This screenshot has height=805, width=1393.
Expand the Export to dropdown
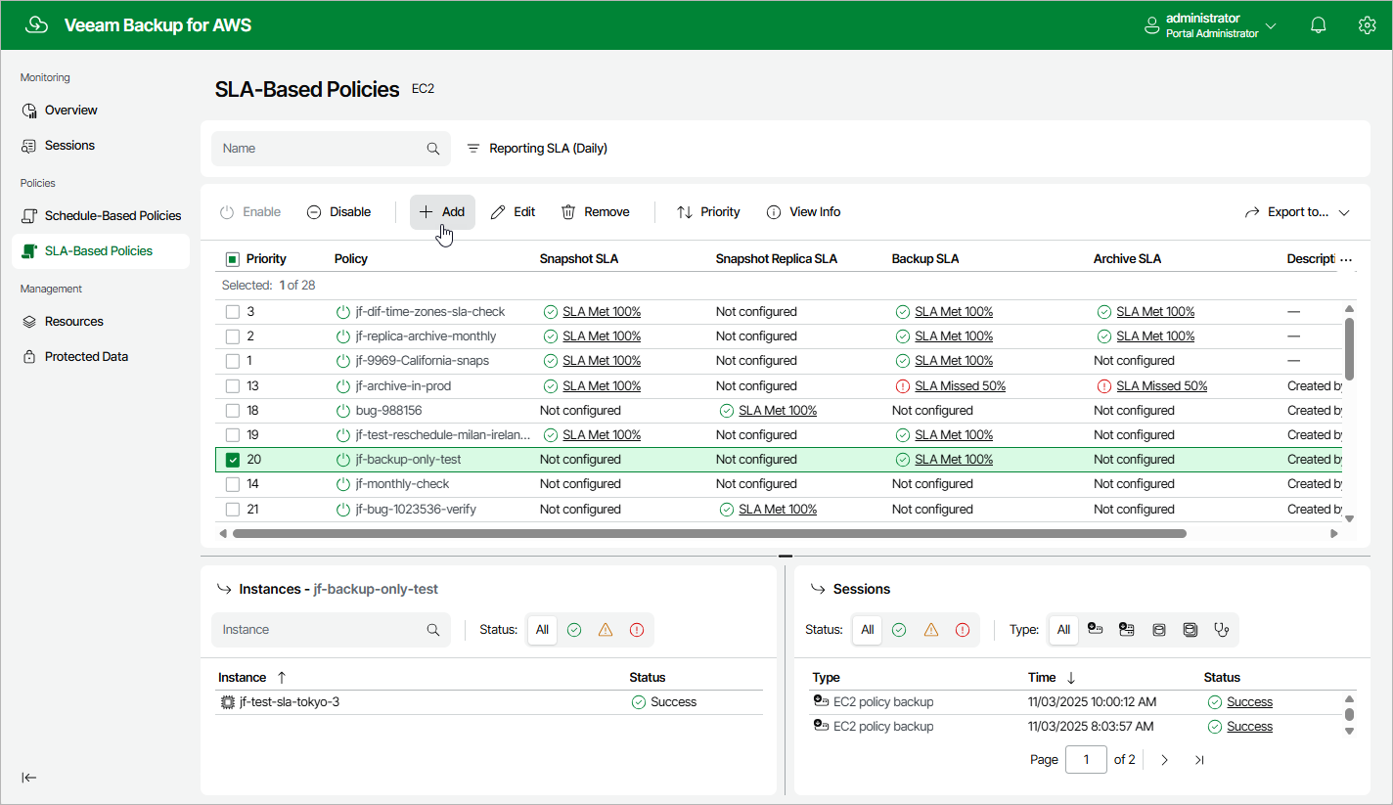click(1296, 212)
